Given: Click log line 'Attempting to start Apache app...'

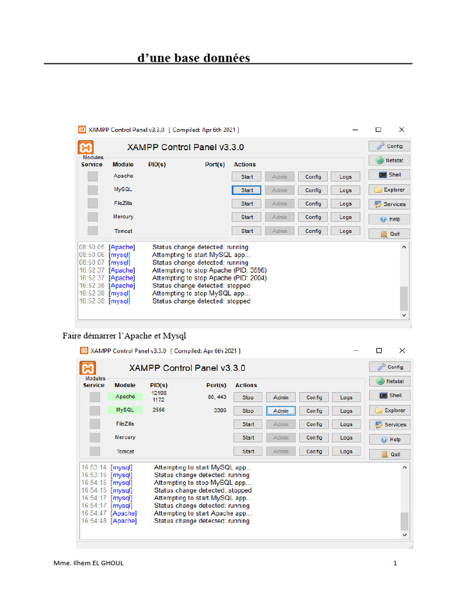Looking at the screenshot, I should pyautogui.click(x=203, y=513).
